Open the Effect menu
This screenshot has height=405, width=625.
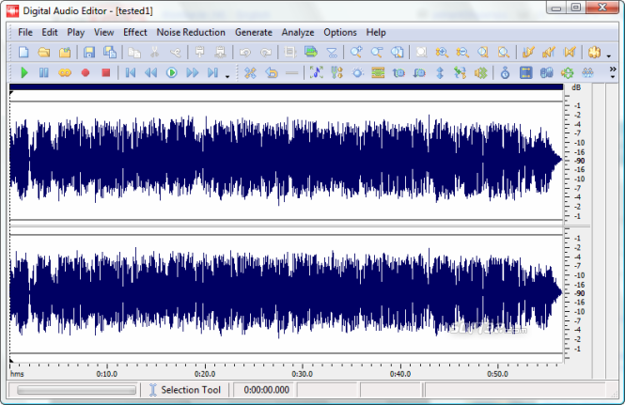point(135,32)
